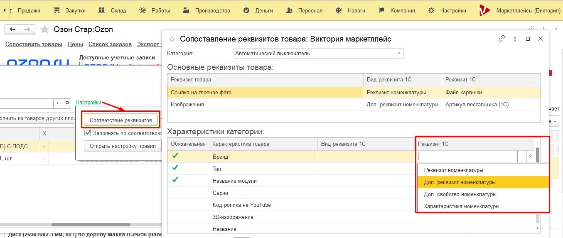Click the ruble coin icon next to Деньги

(x=247, y=11)
